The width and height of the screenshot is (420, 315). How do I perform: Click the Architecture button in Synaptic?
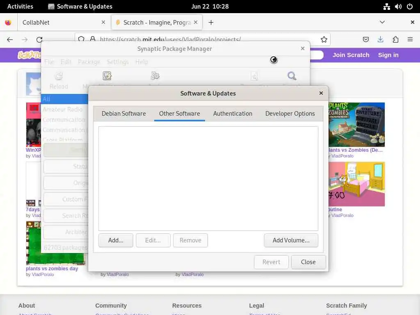click(x=66, y=232)
